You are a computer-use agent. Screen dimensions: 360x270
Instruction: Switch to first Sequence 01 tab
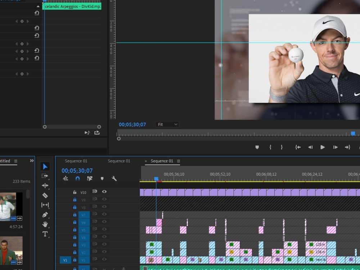click(76, 161)
